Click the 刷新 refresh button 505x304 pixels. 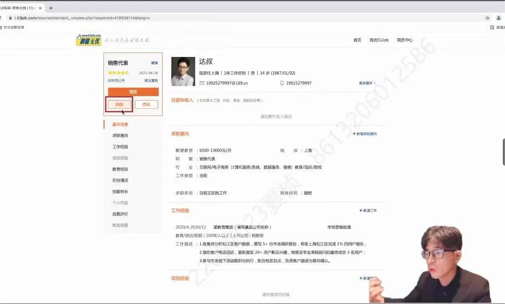click(x=119, y=104)
